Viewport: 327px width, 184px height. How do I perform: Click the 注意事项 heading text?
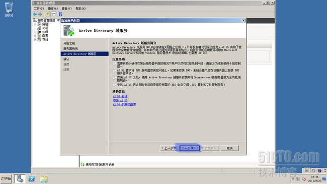(118, 59)
